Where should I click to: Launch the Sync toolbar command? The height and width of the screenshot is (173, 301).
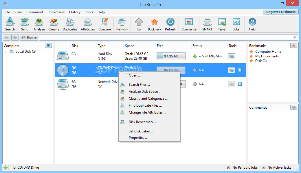(x=25, y=24)
